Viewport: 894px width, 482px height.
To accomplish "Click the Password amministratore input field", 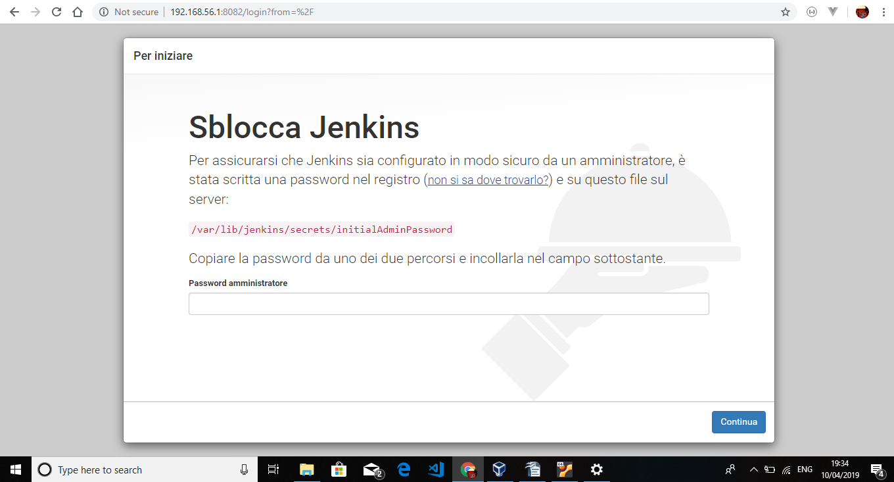I will pos(449,303).
